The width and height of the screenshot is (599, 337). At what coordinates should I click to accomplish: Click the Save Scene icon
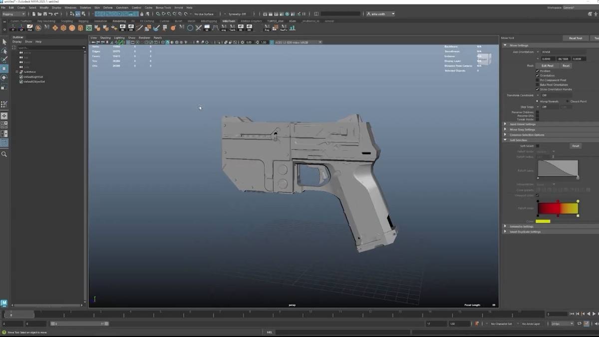pyautogui.click(x=45, y=14)
